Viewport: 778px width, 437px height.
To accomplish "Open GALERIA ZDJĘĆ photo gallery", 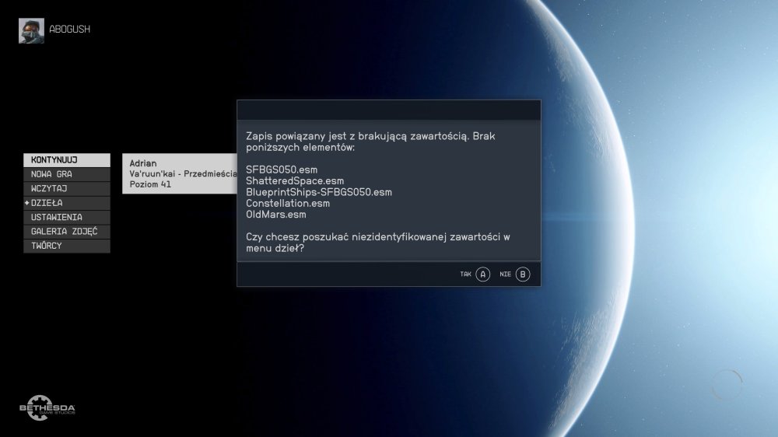I will [x=66, y=231].
